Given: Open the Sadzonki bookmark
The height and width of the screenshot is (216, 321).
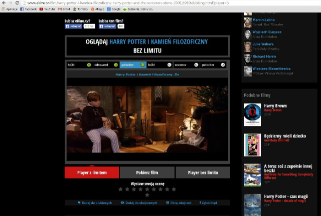Looking at the screenshot, I should pos(138,9).
